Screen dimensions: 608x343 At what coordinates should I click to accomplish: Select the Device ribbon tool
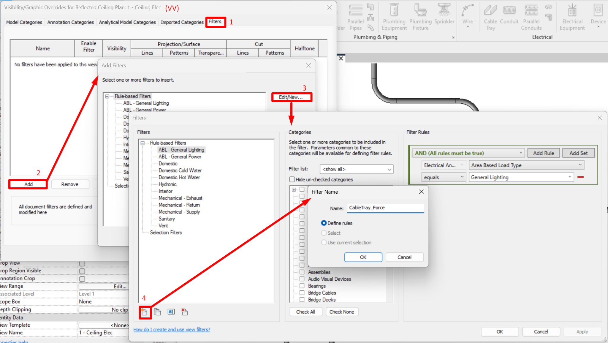(x=598, y=15)
